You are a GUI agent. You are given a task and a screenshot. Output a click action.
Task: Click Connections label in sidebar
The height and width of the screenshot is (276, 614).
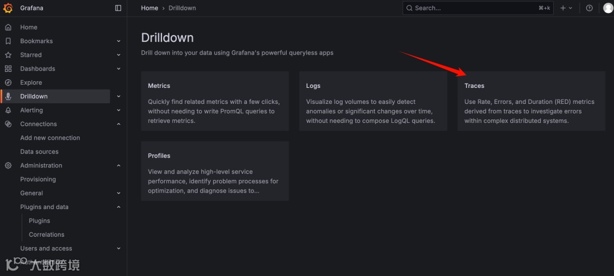pyautogui.click(x=38, y=124)
